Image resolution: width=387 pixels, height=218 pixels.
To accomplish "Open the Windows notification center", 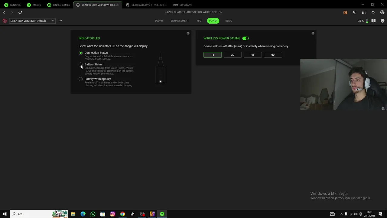I will coord(380,214).
